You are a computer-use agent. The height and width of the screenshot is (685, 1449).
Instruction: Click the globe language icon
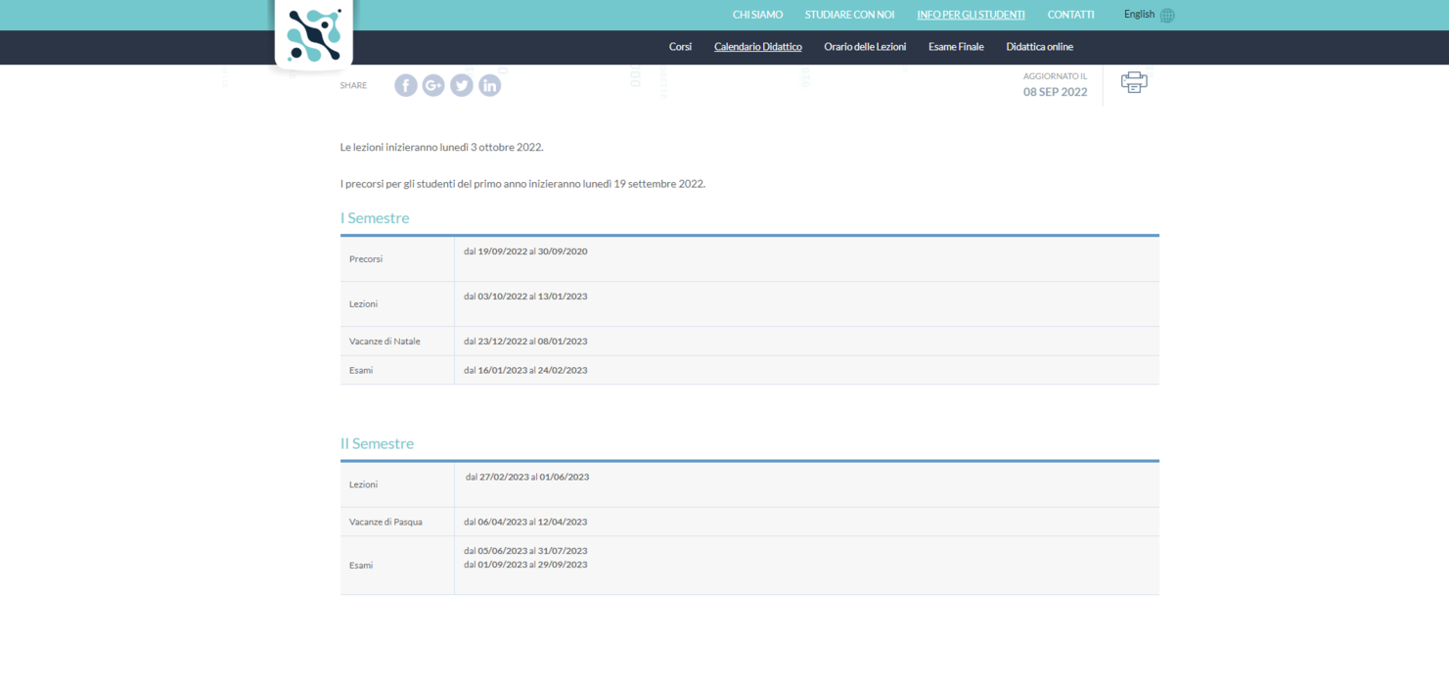tap(1167, 16)
